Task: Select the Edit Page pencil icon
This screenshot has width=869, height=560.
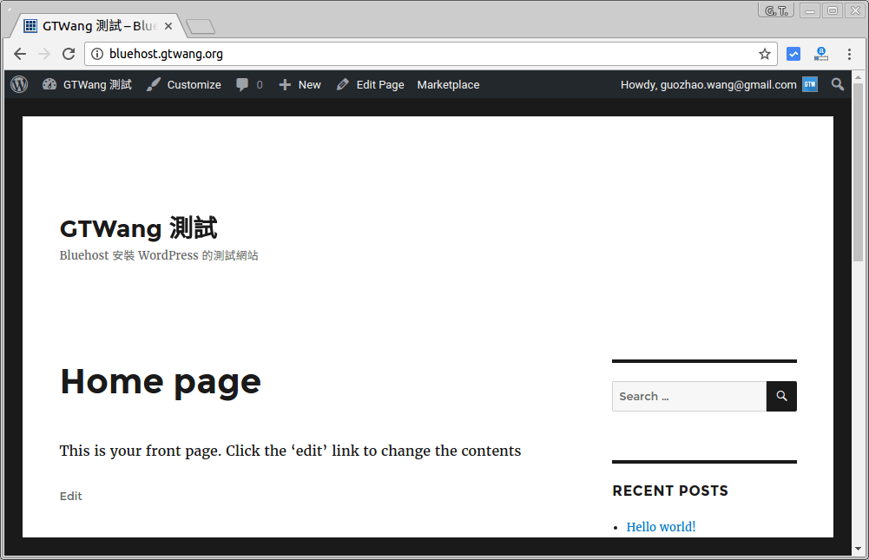Action: pos(342,84)
